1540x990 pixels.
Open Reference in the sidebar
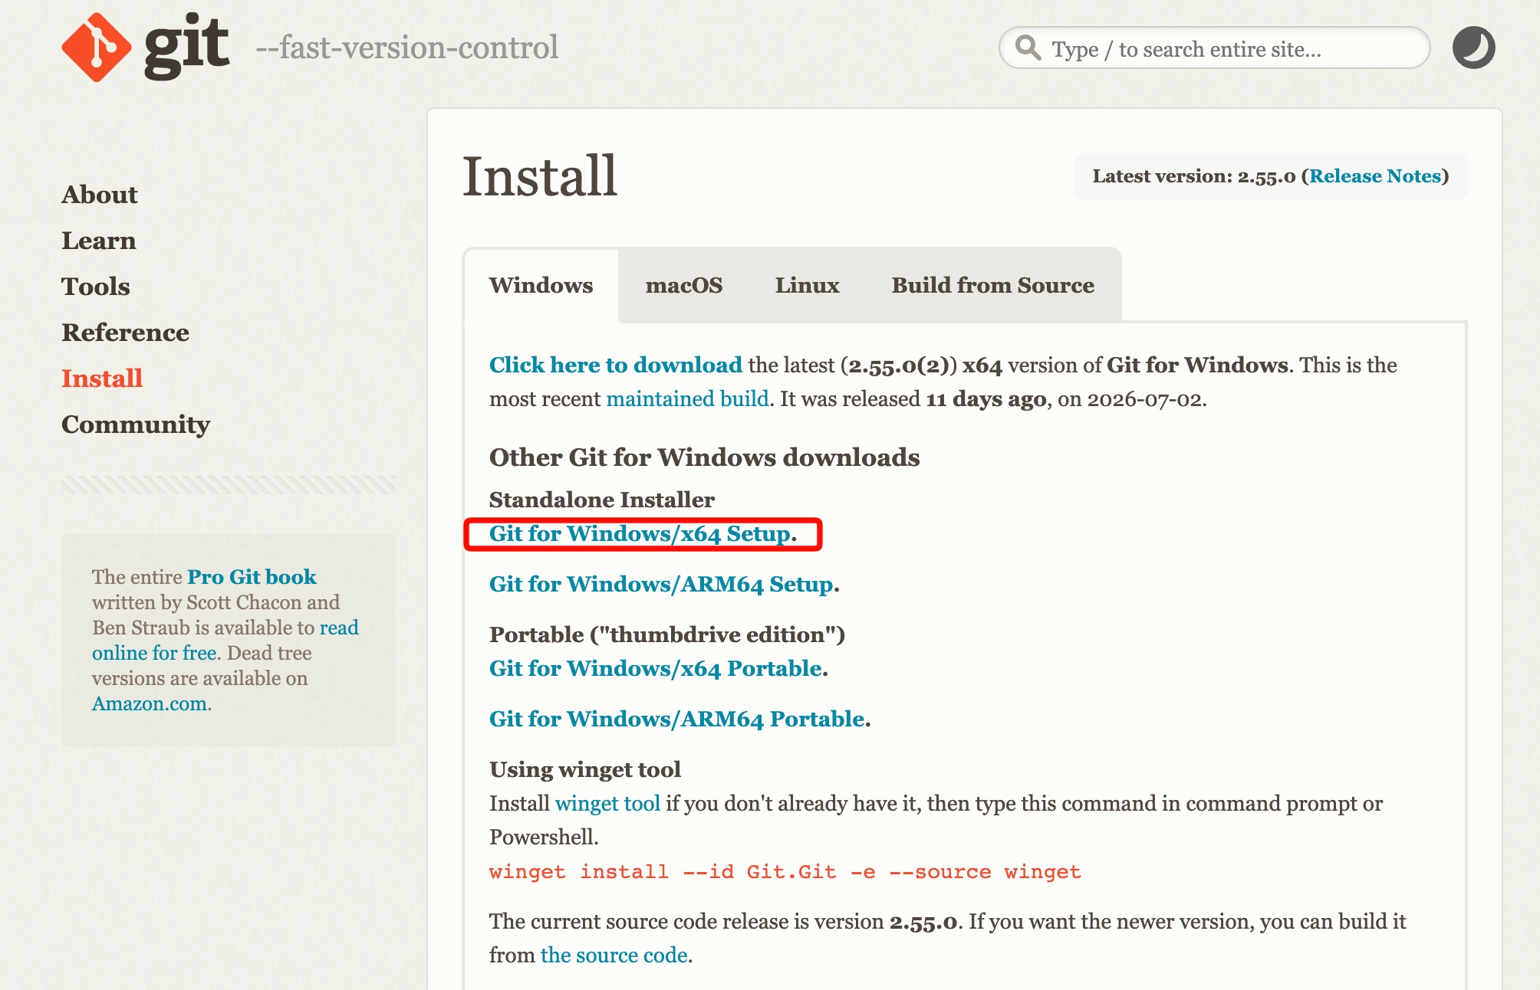(125, 333)
